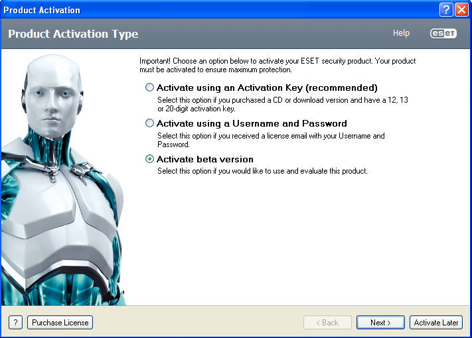472x338 pixels.
Task: Click the 'Important! Choose an option below' text
Action: coord(277,65)
